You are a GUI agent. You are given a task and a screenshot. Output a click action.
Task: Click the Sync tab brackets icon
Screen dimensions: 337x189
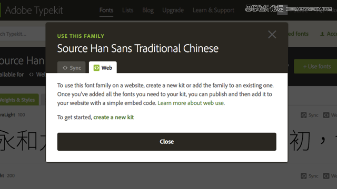(65, 68)
